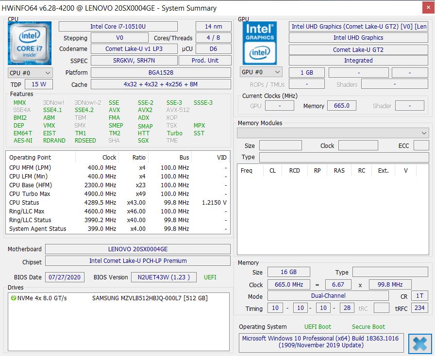Click the Intel Comet Lake-U PCH-LP Premium chipset

coord(138,260)
